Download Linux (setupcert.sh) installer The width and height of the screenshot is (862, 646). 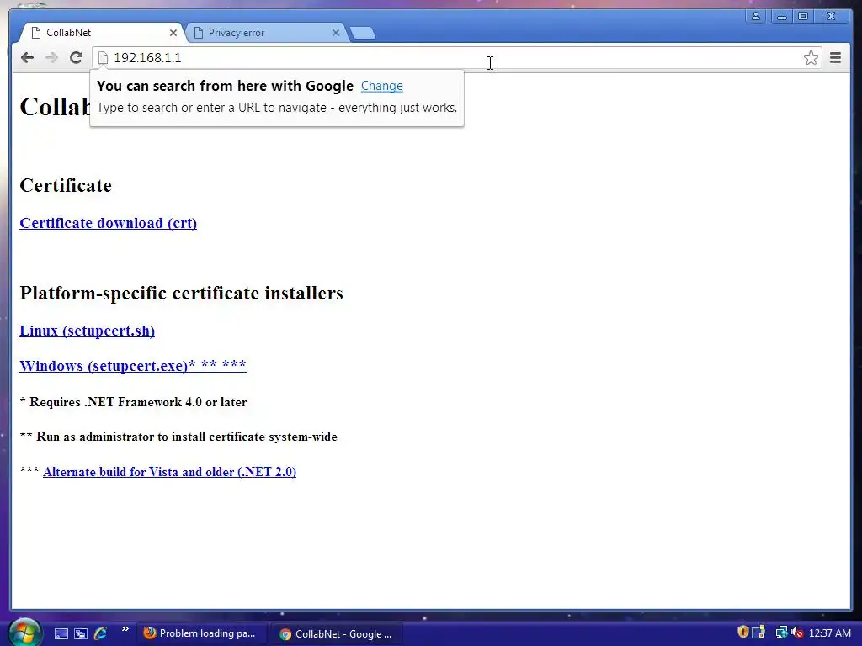point(87,331)
